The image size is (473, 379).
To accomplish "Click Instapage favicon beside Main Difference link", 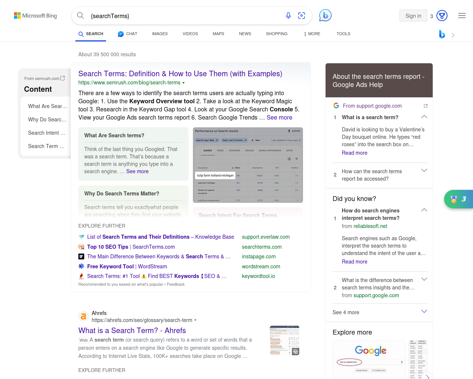I will [x=81, y=256].
